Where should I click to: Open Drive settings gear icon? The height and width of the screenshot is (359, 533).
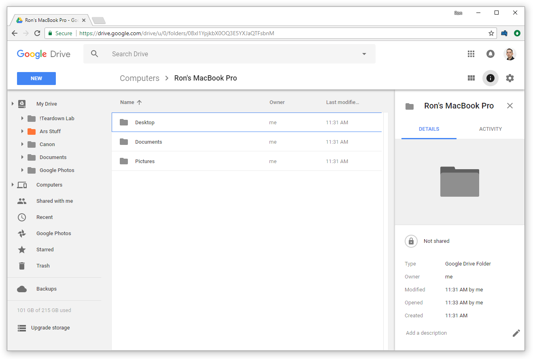pyautogui.click(x=510, y=78)
